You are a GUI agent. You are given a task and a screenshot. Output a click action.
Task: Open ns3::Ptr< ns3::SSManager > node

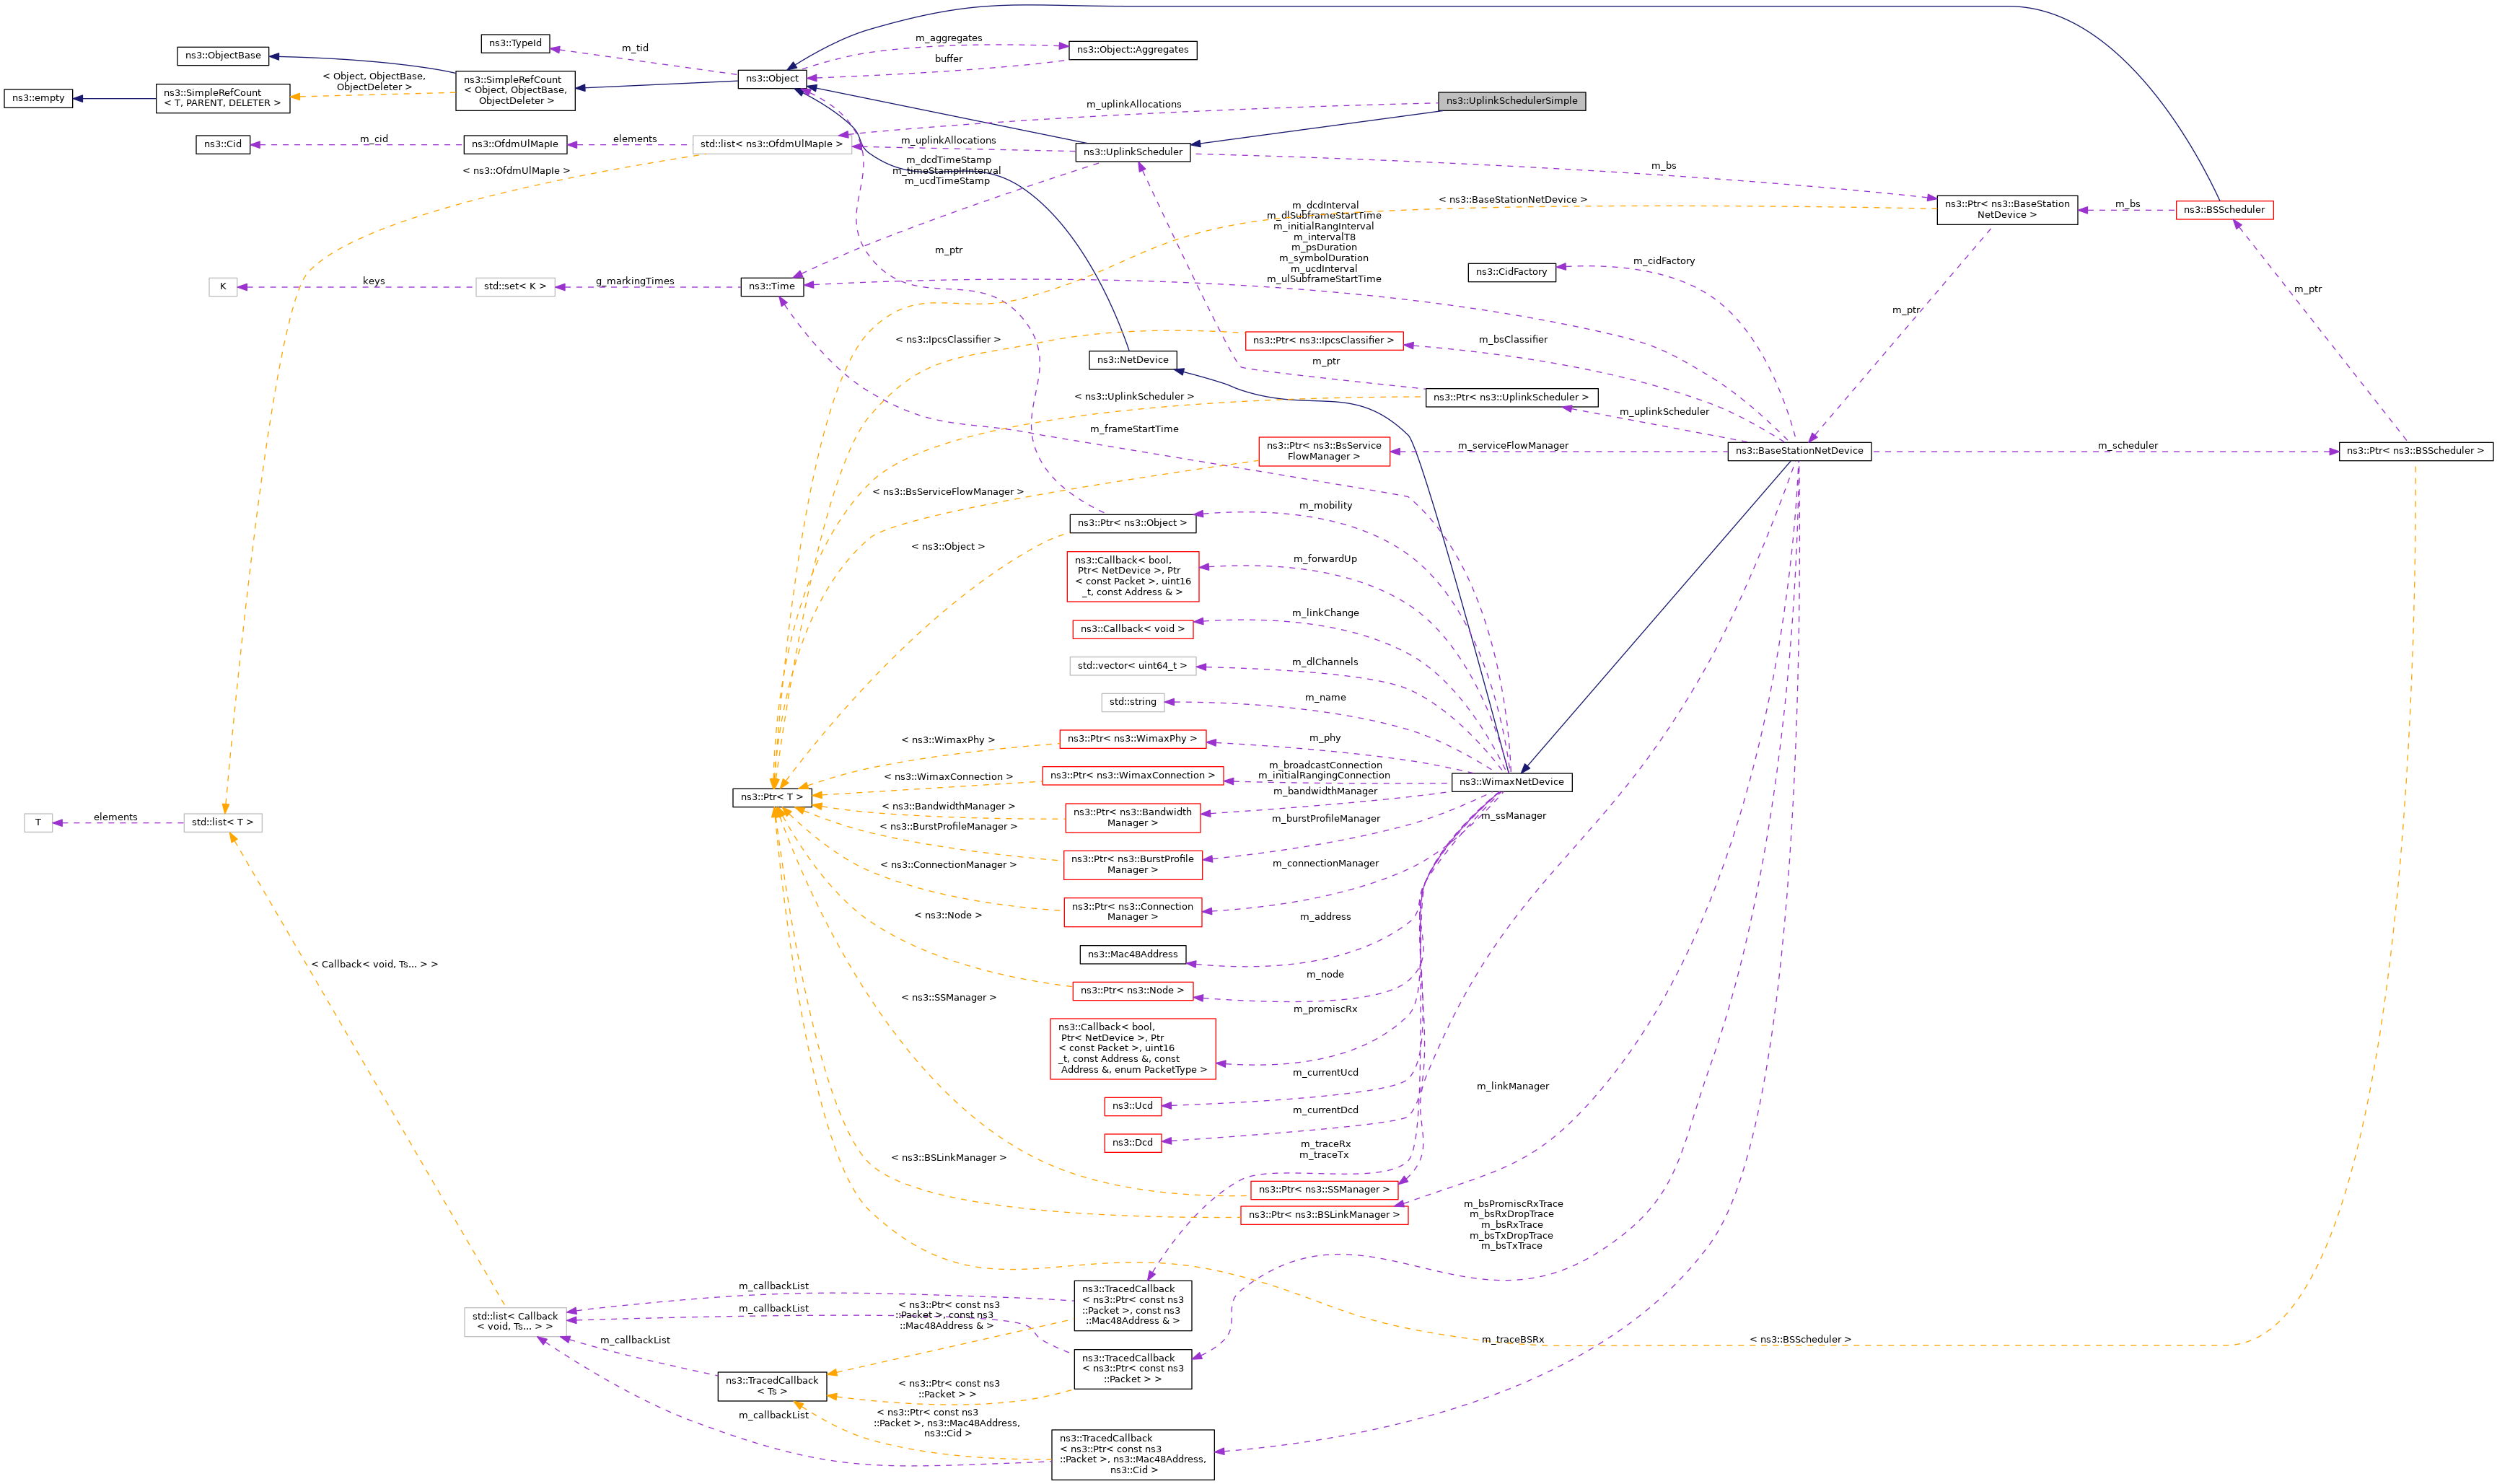[1324, 1190]
